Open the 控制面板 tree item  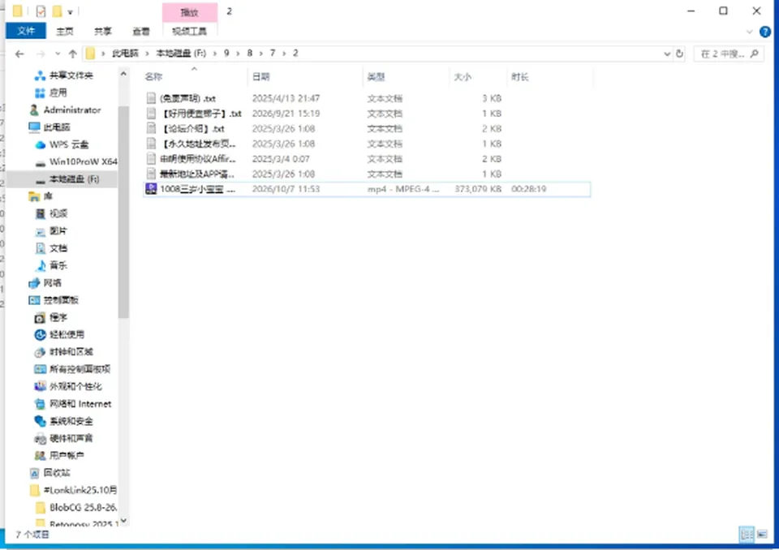click(x=61, y=300)
